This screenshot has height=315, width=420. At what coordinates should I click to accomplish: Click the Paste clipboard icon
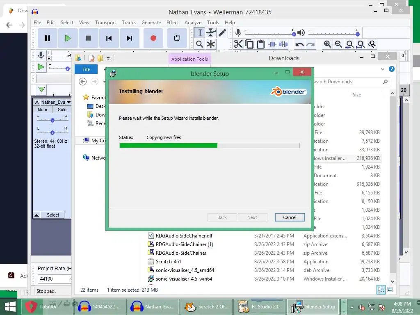click(260, 44)
